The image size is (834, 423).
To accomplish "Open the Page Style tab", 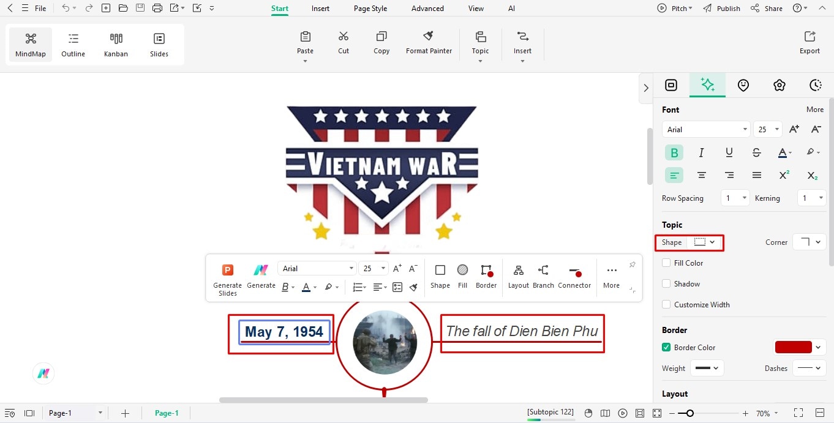I will tap(370, 9).
